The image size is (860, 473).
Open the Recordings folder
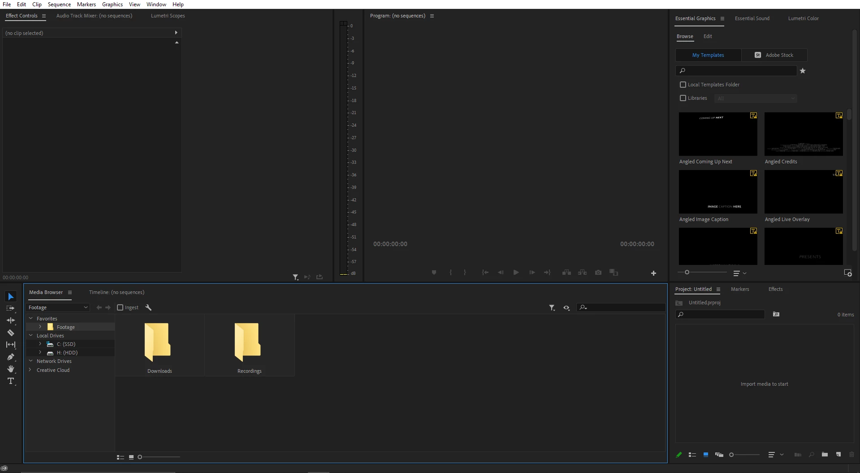[250, 345]
